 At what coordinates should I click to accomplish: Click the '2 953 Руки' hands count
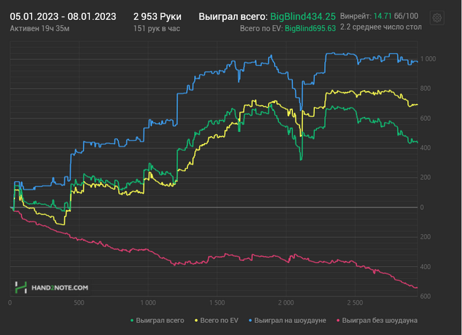point(157,17)
